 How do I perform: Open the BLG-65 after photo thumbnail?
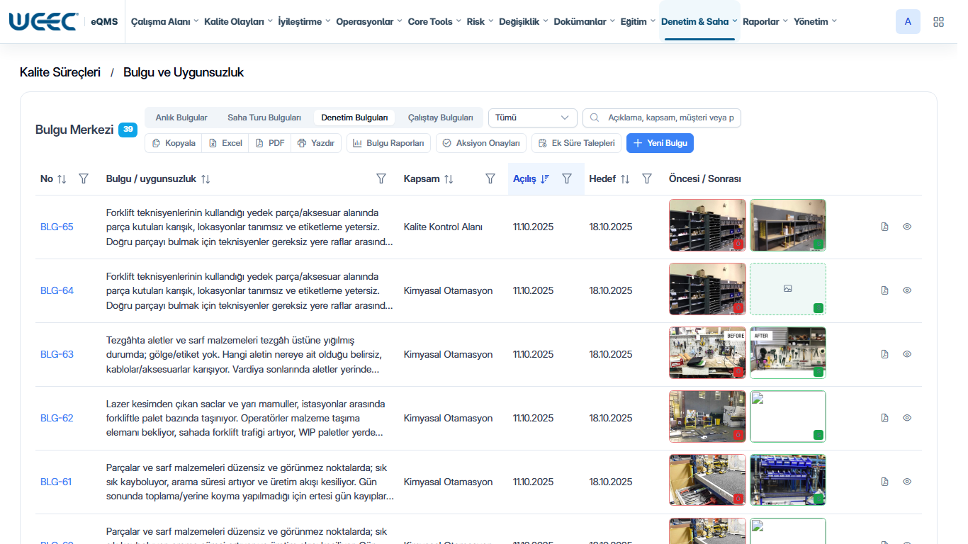point(788,225)
